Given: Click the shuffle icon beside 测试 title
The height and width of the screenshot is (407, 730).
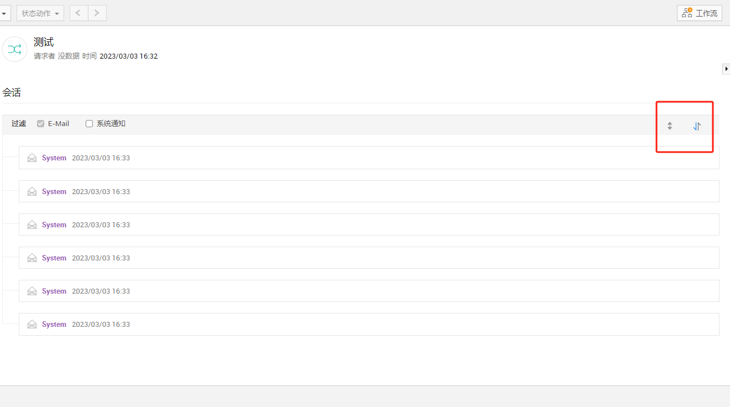Looking at the screenshot, I should pyautogui.click(x=15, y=49).
